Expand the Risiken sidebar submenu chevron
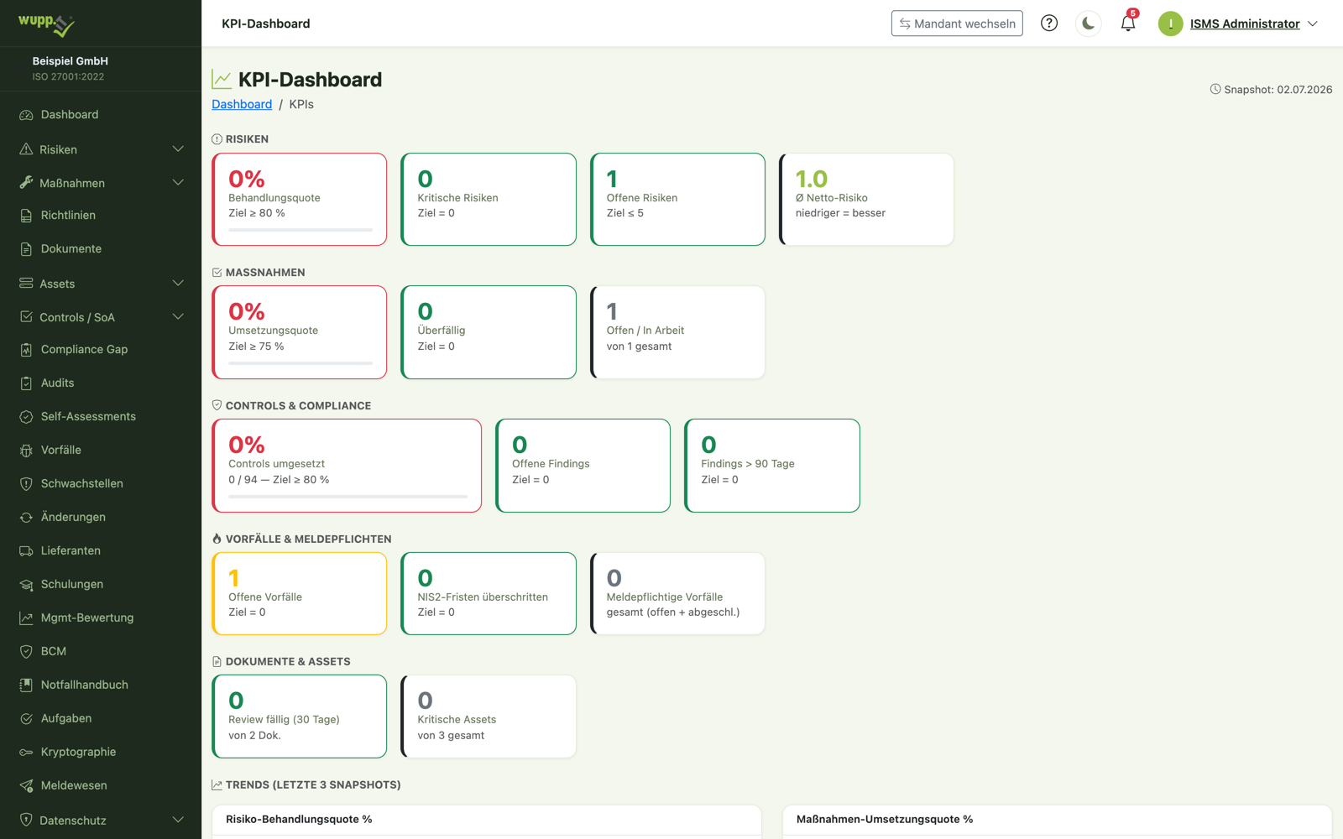This screenshot has height=839, width=1343. 178,149
